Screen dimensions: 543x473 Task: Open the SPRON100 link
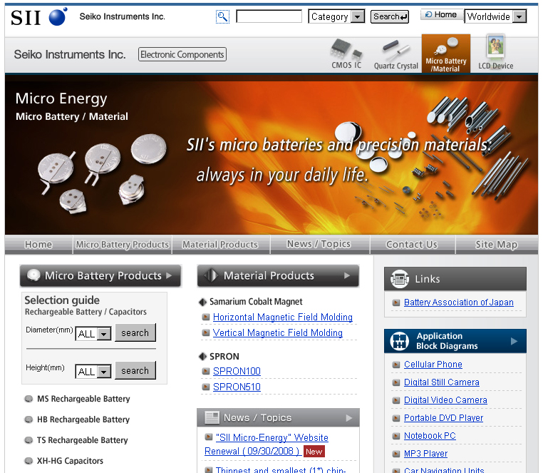coord(237,371)
